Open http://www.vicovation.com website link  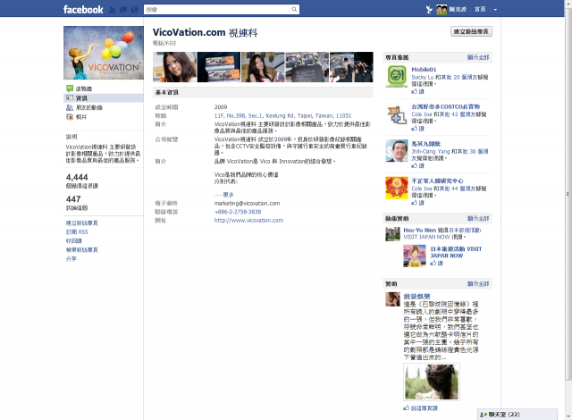pyautogui.click(x=248, y=221)
